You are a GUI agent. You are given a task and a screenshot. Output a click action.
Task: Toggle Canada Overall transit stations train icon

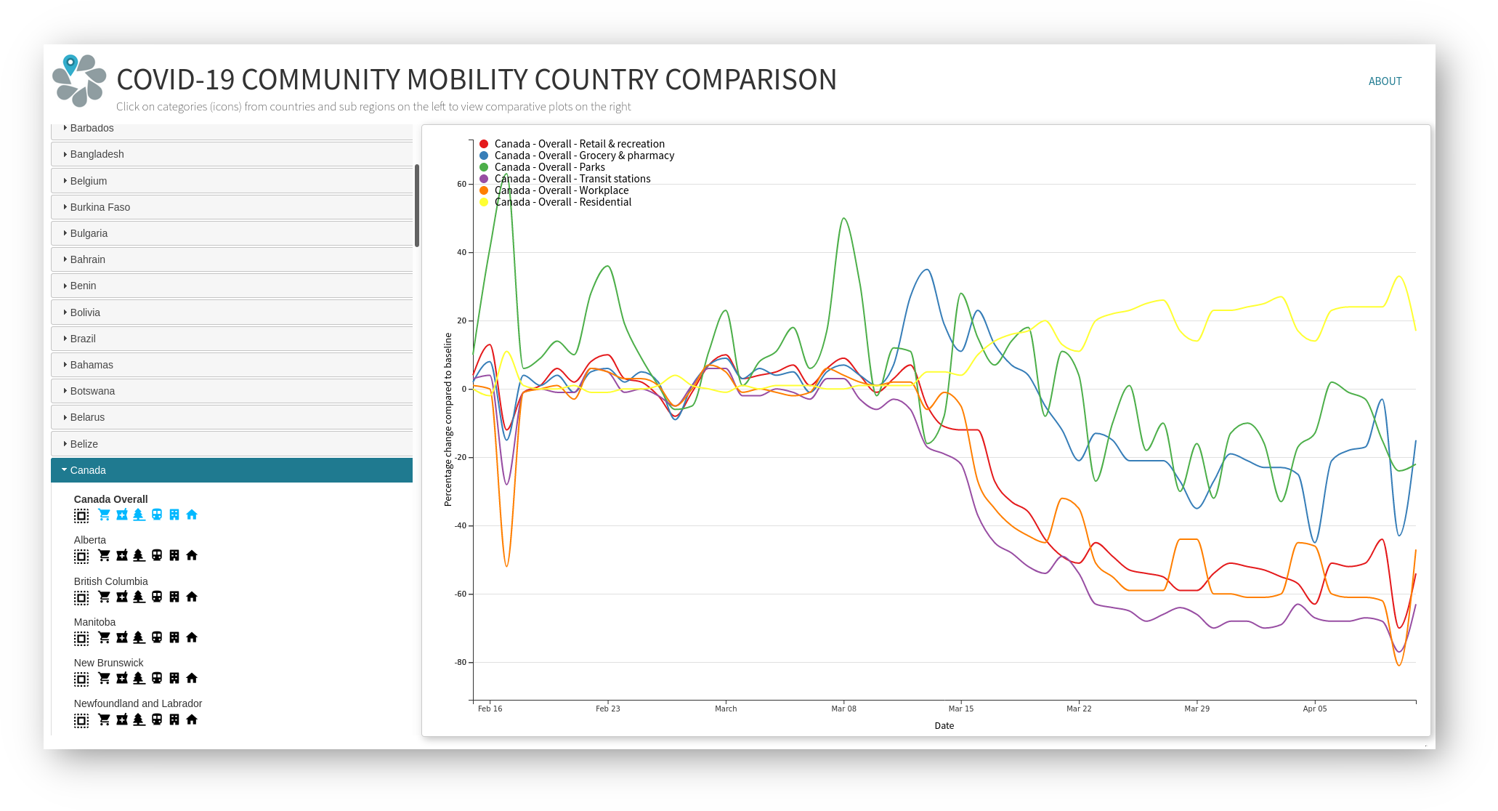[x=157, y=515]
